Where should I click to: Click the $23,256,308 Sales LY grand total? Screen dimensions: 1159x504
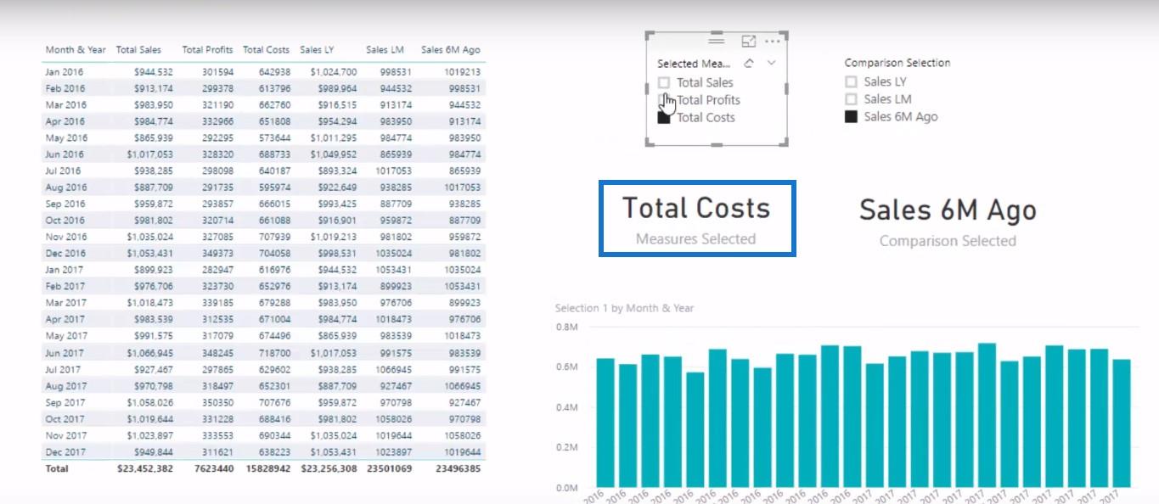(329, 468)
